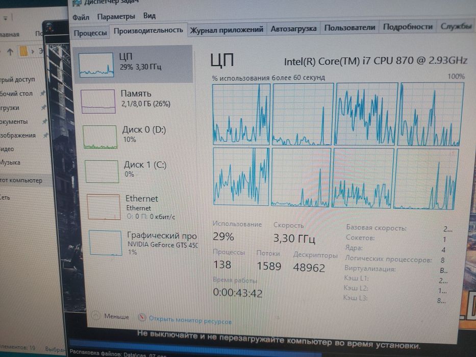Image resolution: width=476 pixels, height=357 pixels.
Task: Click the Скорость 3,30 ГГц value
Action: (294, 238)
